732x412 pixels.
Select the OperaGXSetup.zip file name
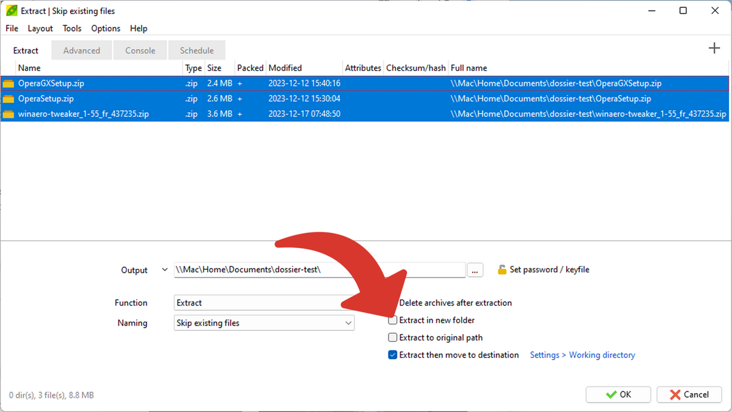coord(51,83)
